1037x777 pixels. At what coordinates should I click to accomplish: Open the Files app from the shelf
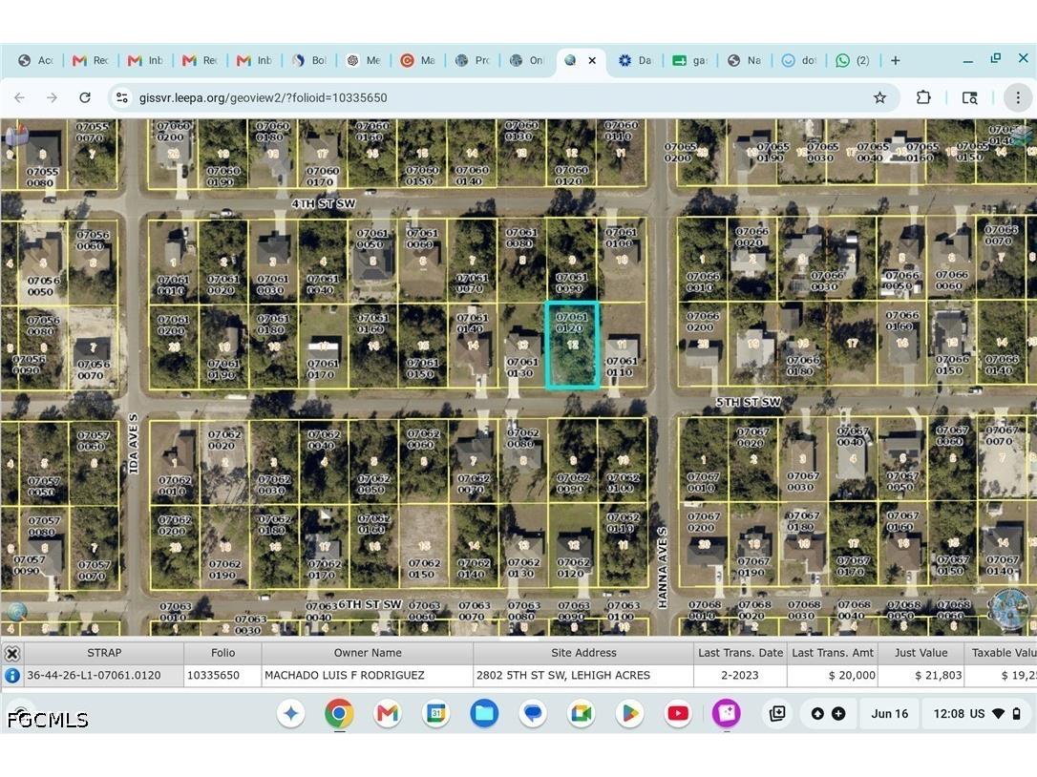[x=484, y=713]
